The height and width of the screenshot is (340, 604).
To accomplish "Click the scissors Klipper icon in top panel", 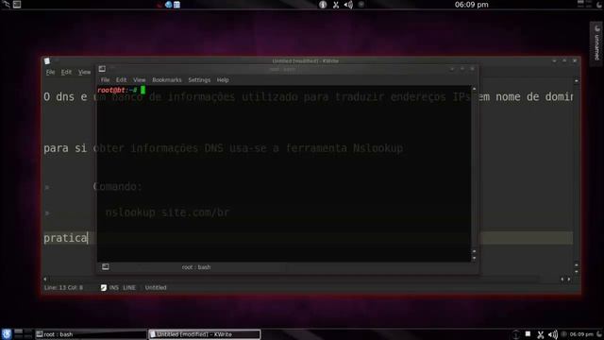I will click(x=336, y=5).
